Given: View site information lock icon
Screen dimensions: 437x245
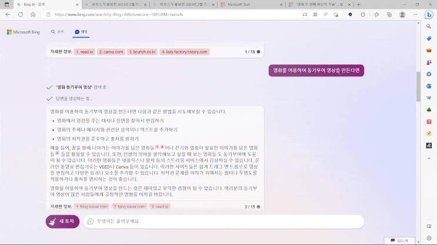Looking at the screenshot, I should click(x=48, y=15).
